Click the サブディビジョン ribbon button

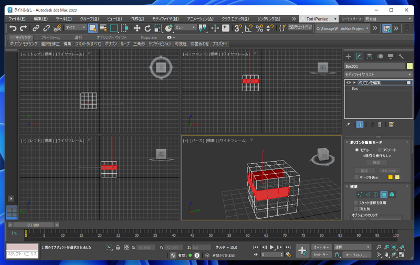[x=160, y=44]
